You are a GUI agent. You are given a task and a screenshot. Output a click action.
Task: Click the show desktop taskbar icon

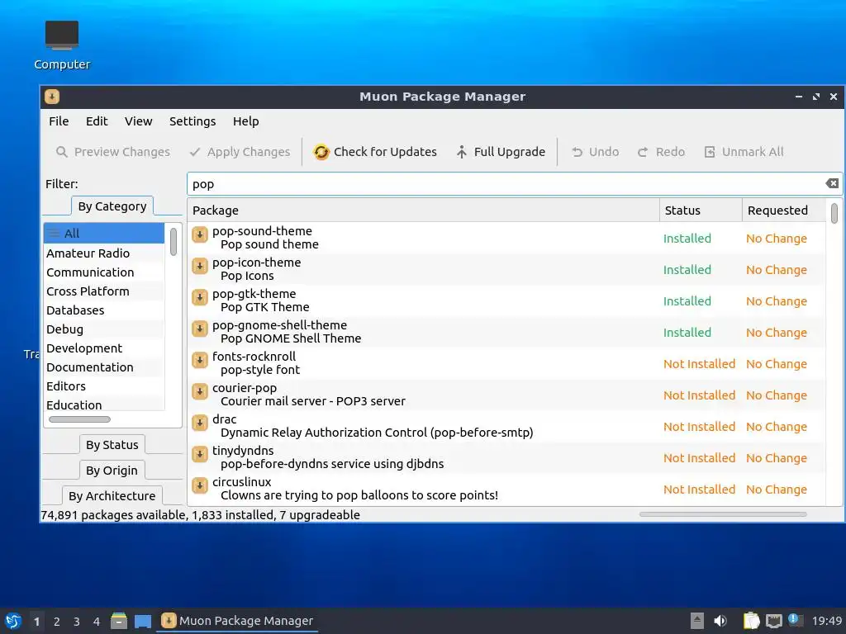pyautogui.click(x=143, y=622)
